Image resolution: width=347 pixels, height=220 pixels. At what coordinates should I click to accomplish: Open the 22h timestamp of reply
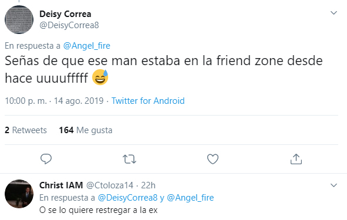tap(148, 185)
